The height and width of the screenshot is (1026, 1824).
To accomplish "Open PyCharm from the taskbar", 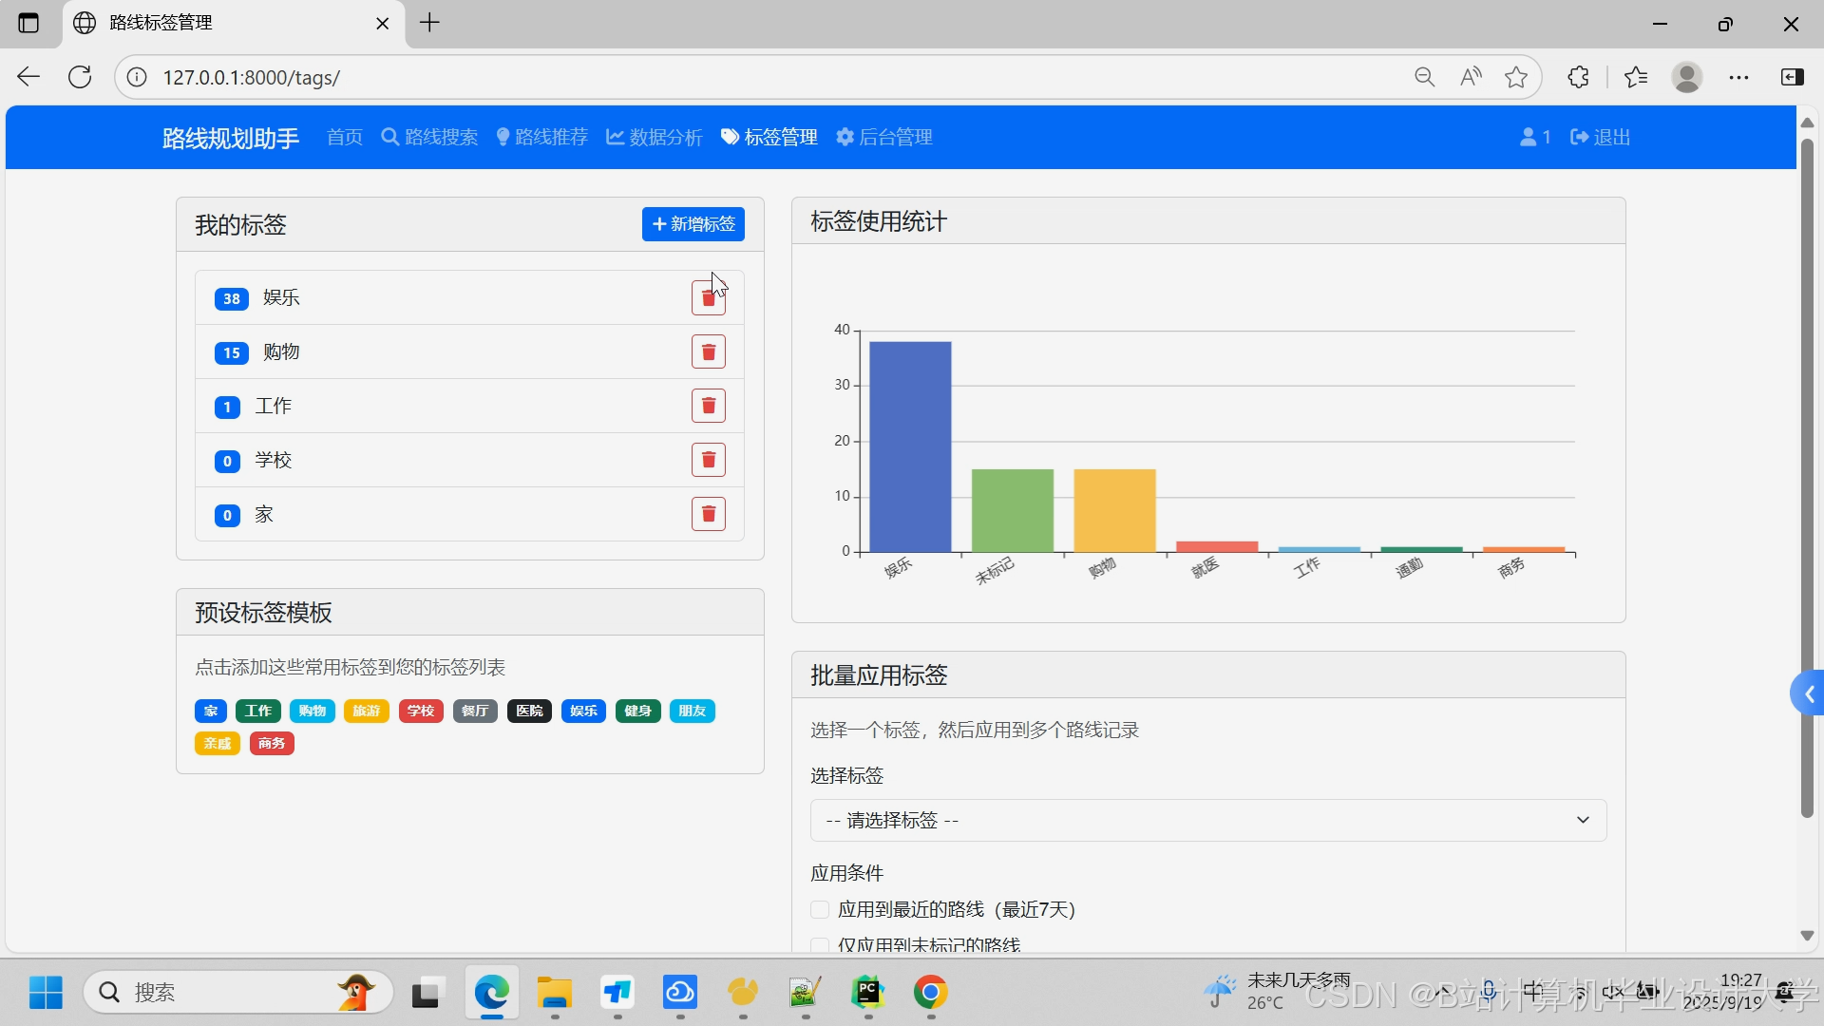I will pos(867,993).
